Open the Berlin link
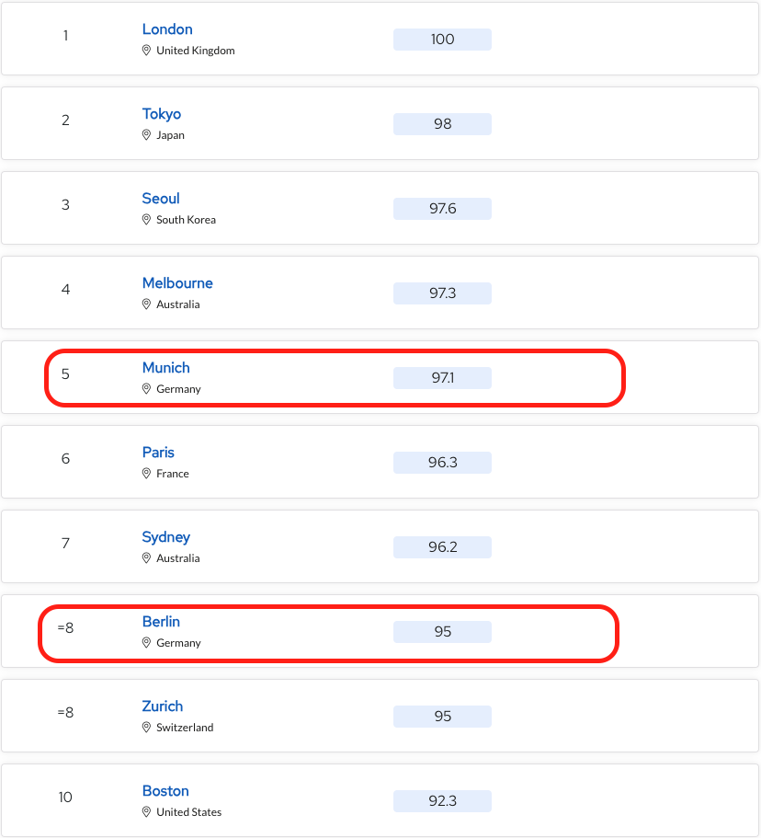 [161, 622]
